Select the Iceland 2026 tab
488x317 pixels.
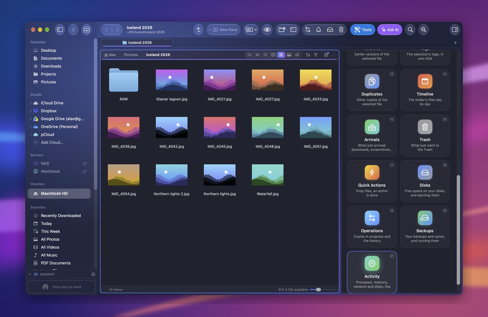pos(137,43)
